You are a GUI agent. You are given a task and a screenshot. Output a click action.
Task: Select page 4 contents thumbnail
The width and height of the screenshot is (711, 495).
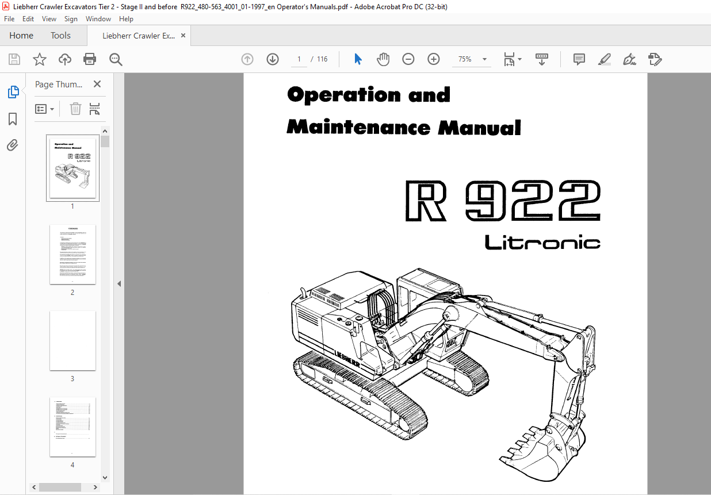pos(72,427)
